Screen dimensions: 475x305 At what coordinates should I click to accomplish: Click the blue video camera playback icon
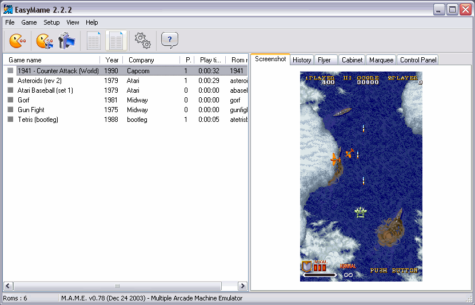[67, 41]
